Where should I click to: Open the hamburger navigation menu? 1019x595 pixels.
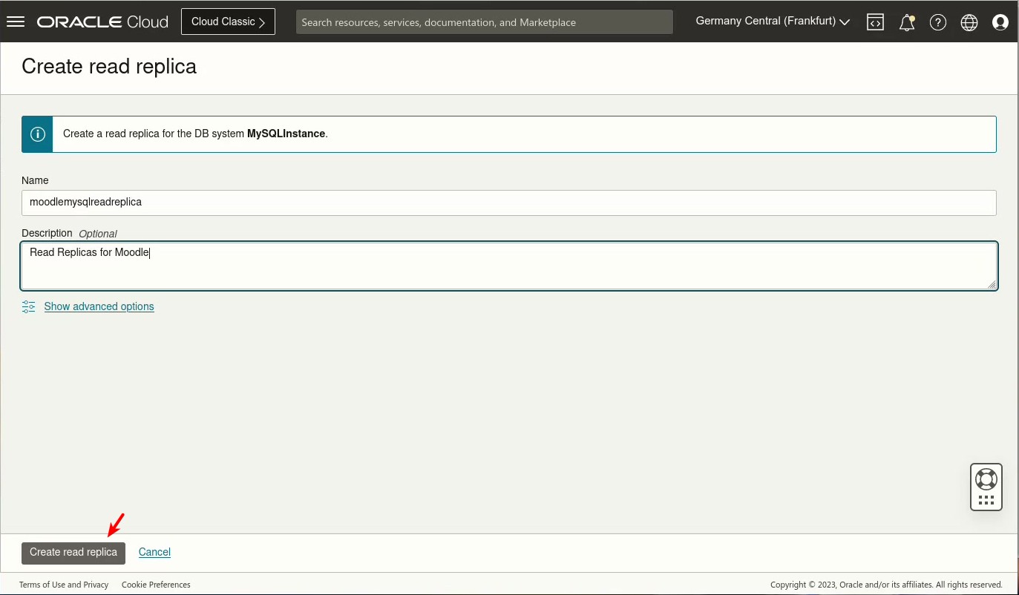click(16, 22)
